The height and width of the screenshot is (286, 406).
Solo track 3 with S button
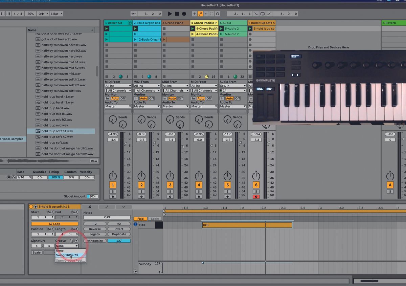170,192
